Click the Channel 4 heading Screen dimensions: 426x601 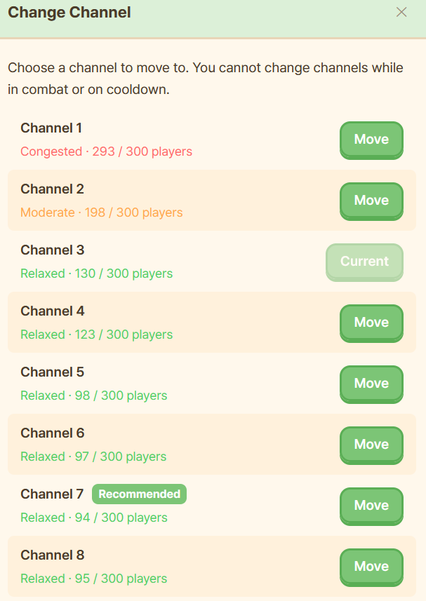click(52, 311)
